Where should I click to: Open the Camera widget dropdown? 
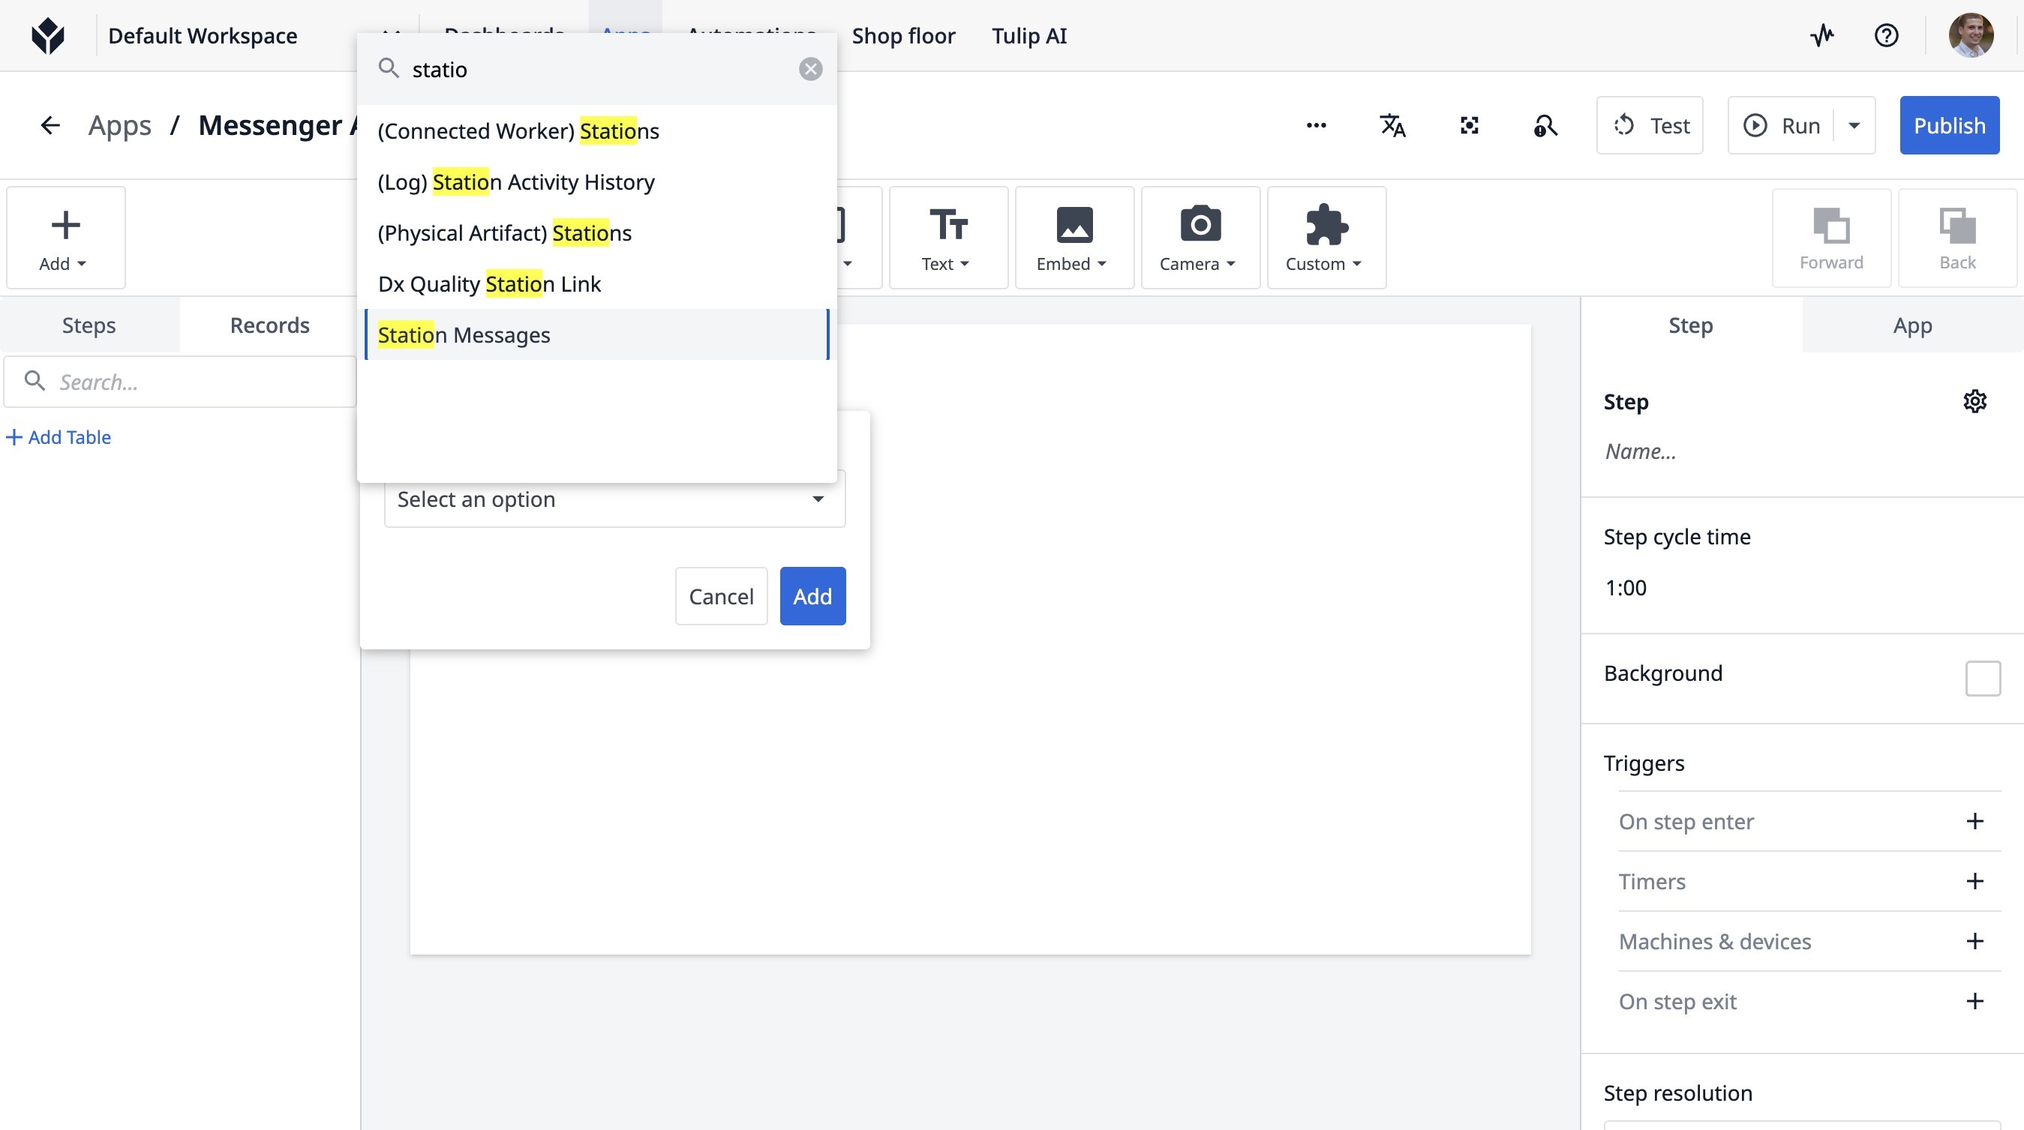point(1199,238)
